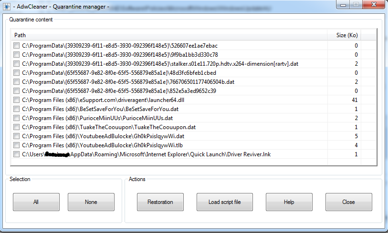Click the All selection button
This screenshot has width=388, height=233.
point(36,202)
